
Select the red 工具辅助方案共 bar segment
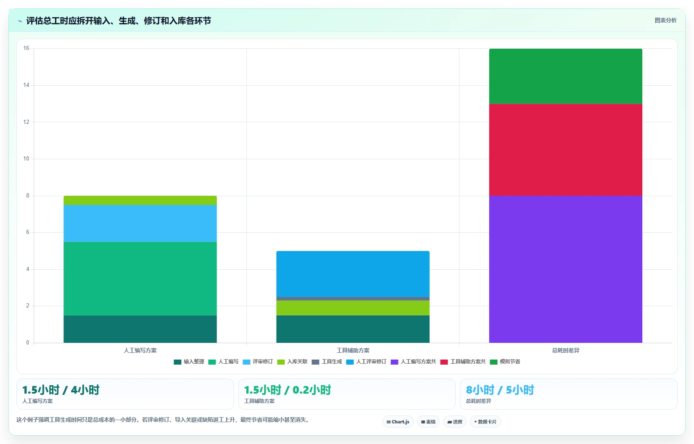coord(565,150)
